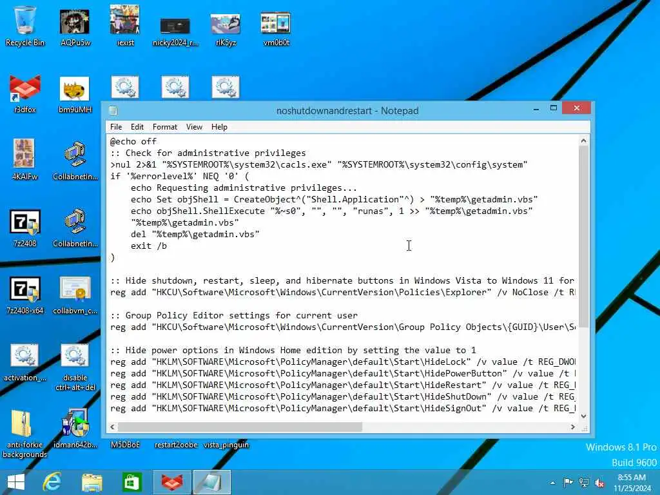Click the HideRestart registry line

pyautogui.click(x=343, y=385)
